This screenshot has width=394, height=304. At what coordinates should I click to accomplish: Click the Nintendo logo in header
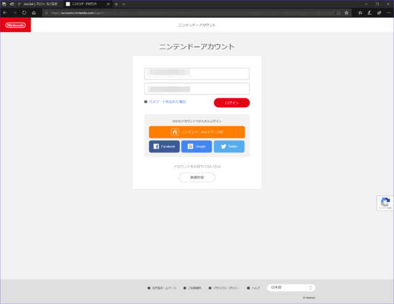pyautogui.click(x=15, y=25)
